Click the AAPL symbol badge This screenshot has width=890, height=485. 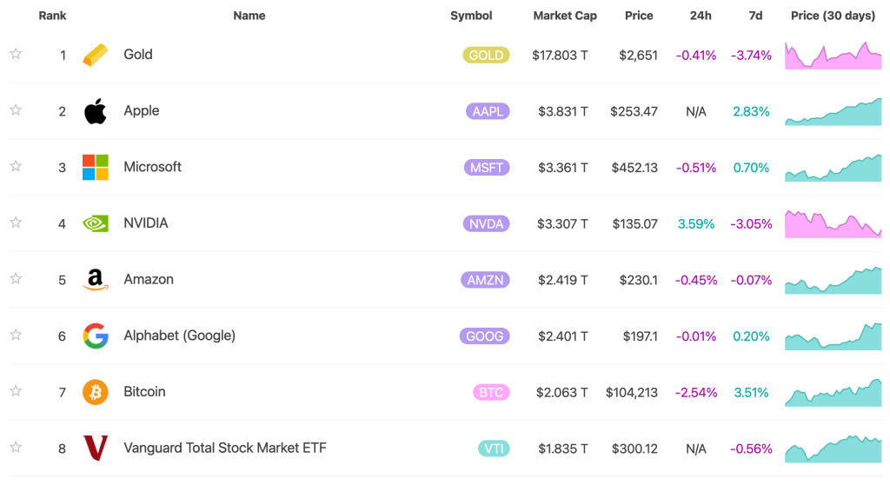click(x=487, y=111)
